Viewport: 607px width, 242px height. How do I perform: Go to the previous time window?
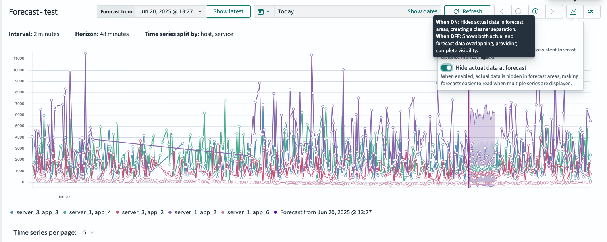pyautogui.click(x=502, y=11)
